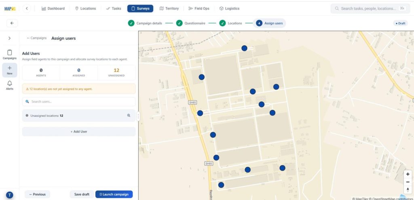
Task: Grab the panel resize handle
Action: [x=138, y=116]
